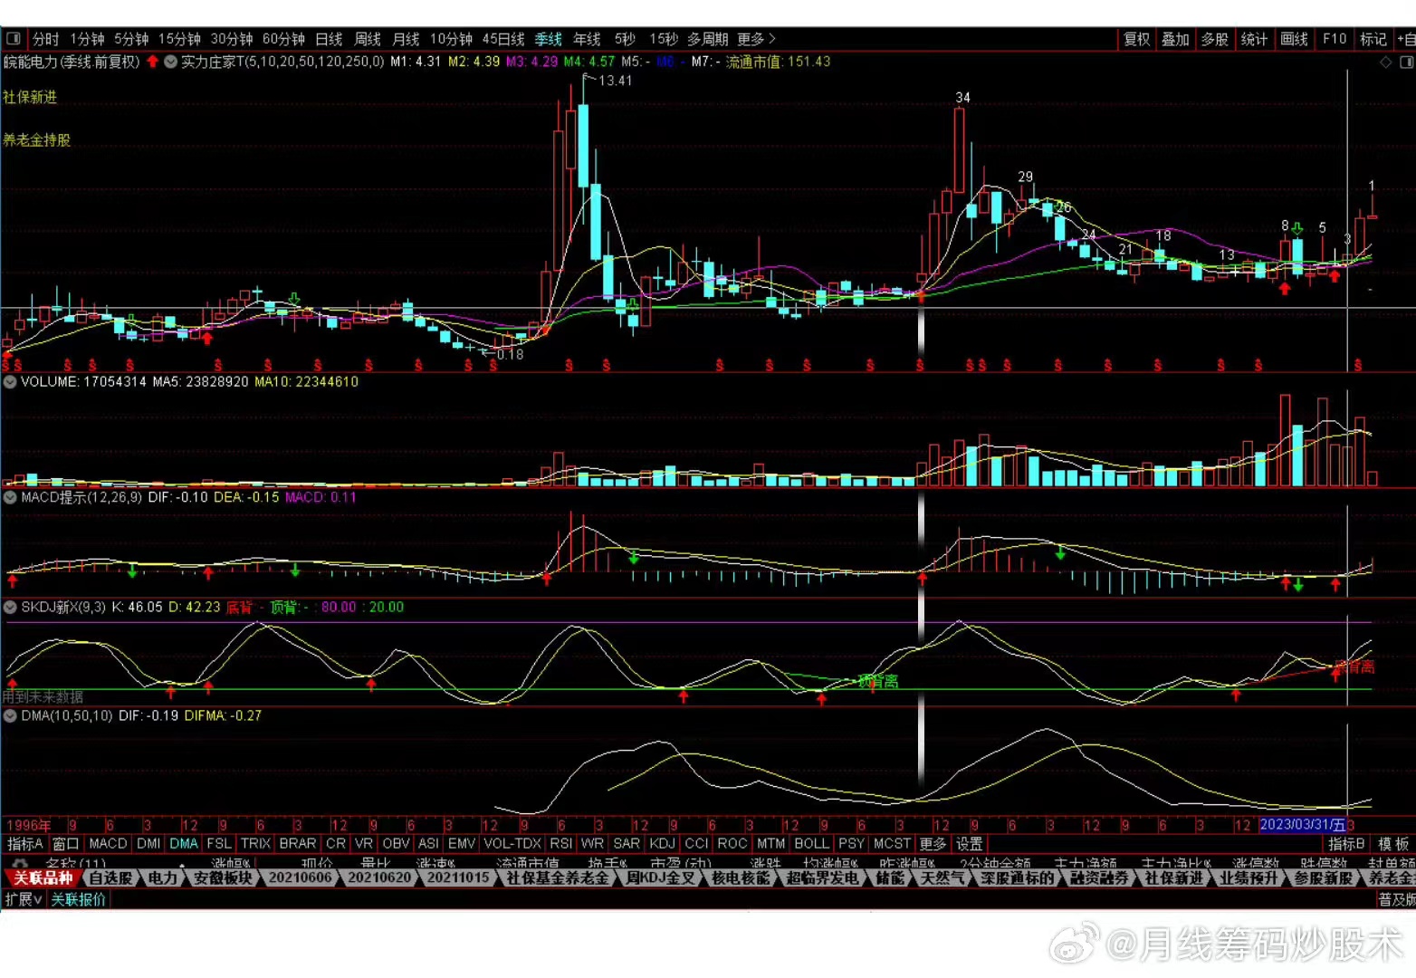Click the red up arrow beside stock name
Image resolution: width=1416 pixels, height=978 pixels.
pyautogui.click(x=152, y=62)
